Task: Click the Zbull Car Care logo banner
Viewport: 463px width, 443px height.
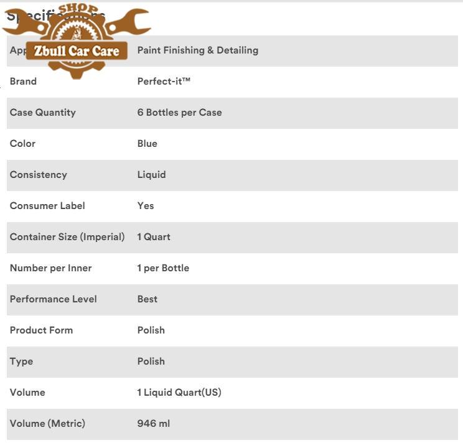Action: point(77,51)
